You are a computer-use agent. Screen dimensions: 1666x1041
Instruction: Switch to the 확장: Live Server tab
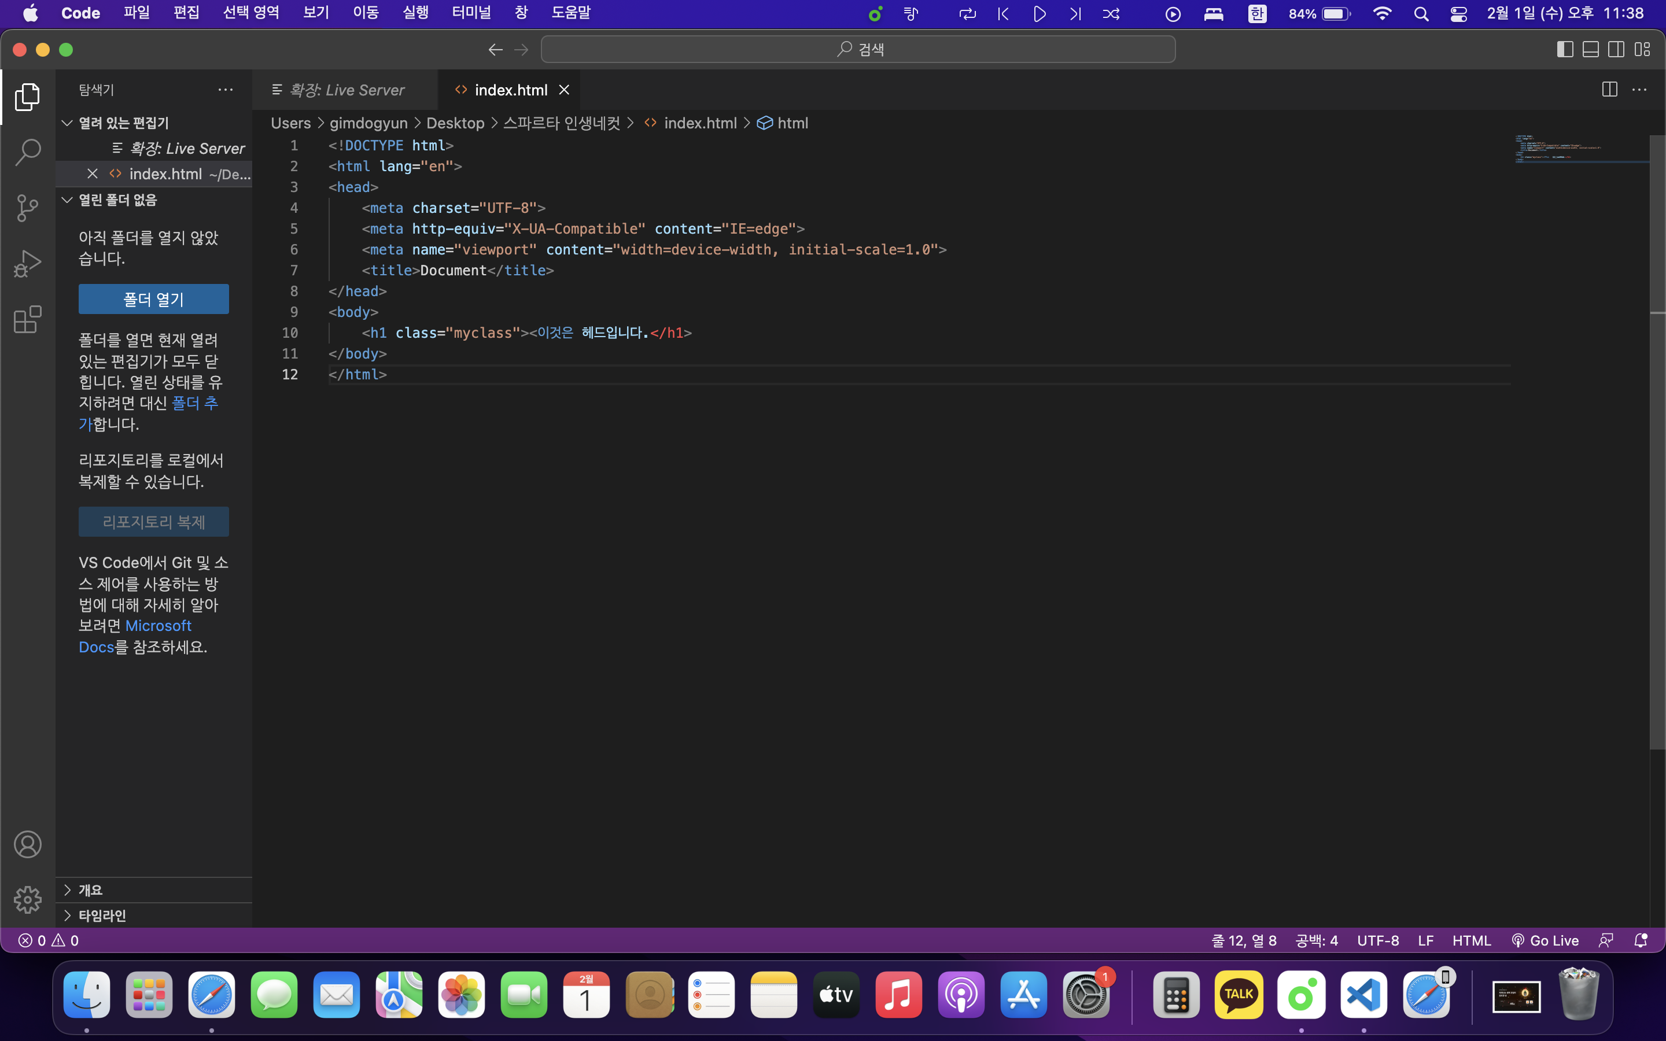[x=345, y=90]
